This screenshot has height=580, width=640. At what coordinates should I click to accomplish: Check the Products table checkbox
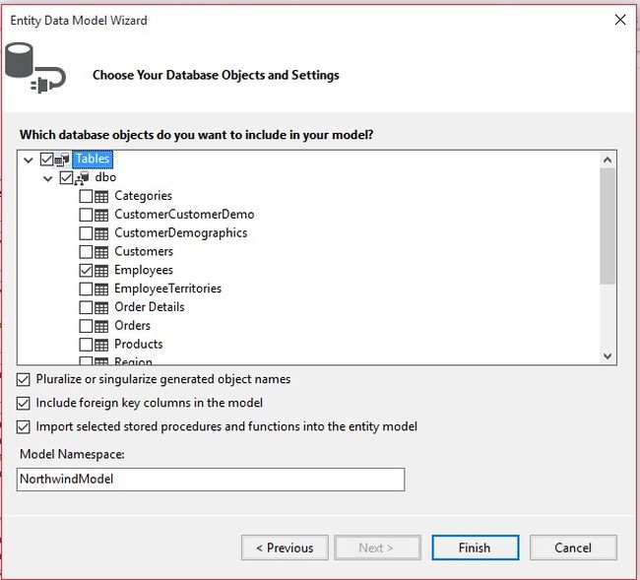[86, 345]
